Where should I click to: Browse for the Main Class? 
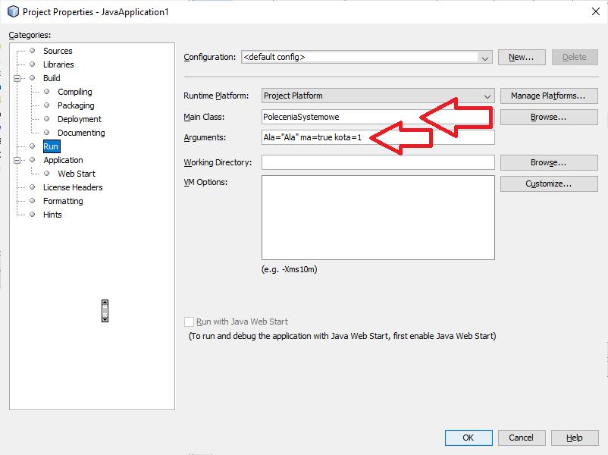[548, 118]
